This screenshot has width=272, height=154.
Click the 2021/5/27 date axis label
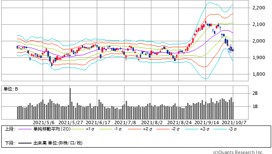pos(71,123)
